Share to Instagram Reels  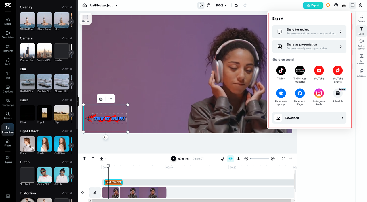point(319,97)
